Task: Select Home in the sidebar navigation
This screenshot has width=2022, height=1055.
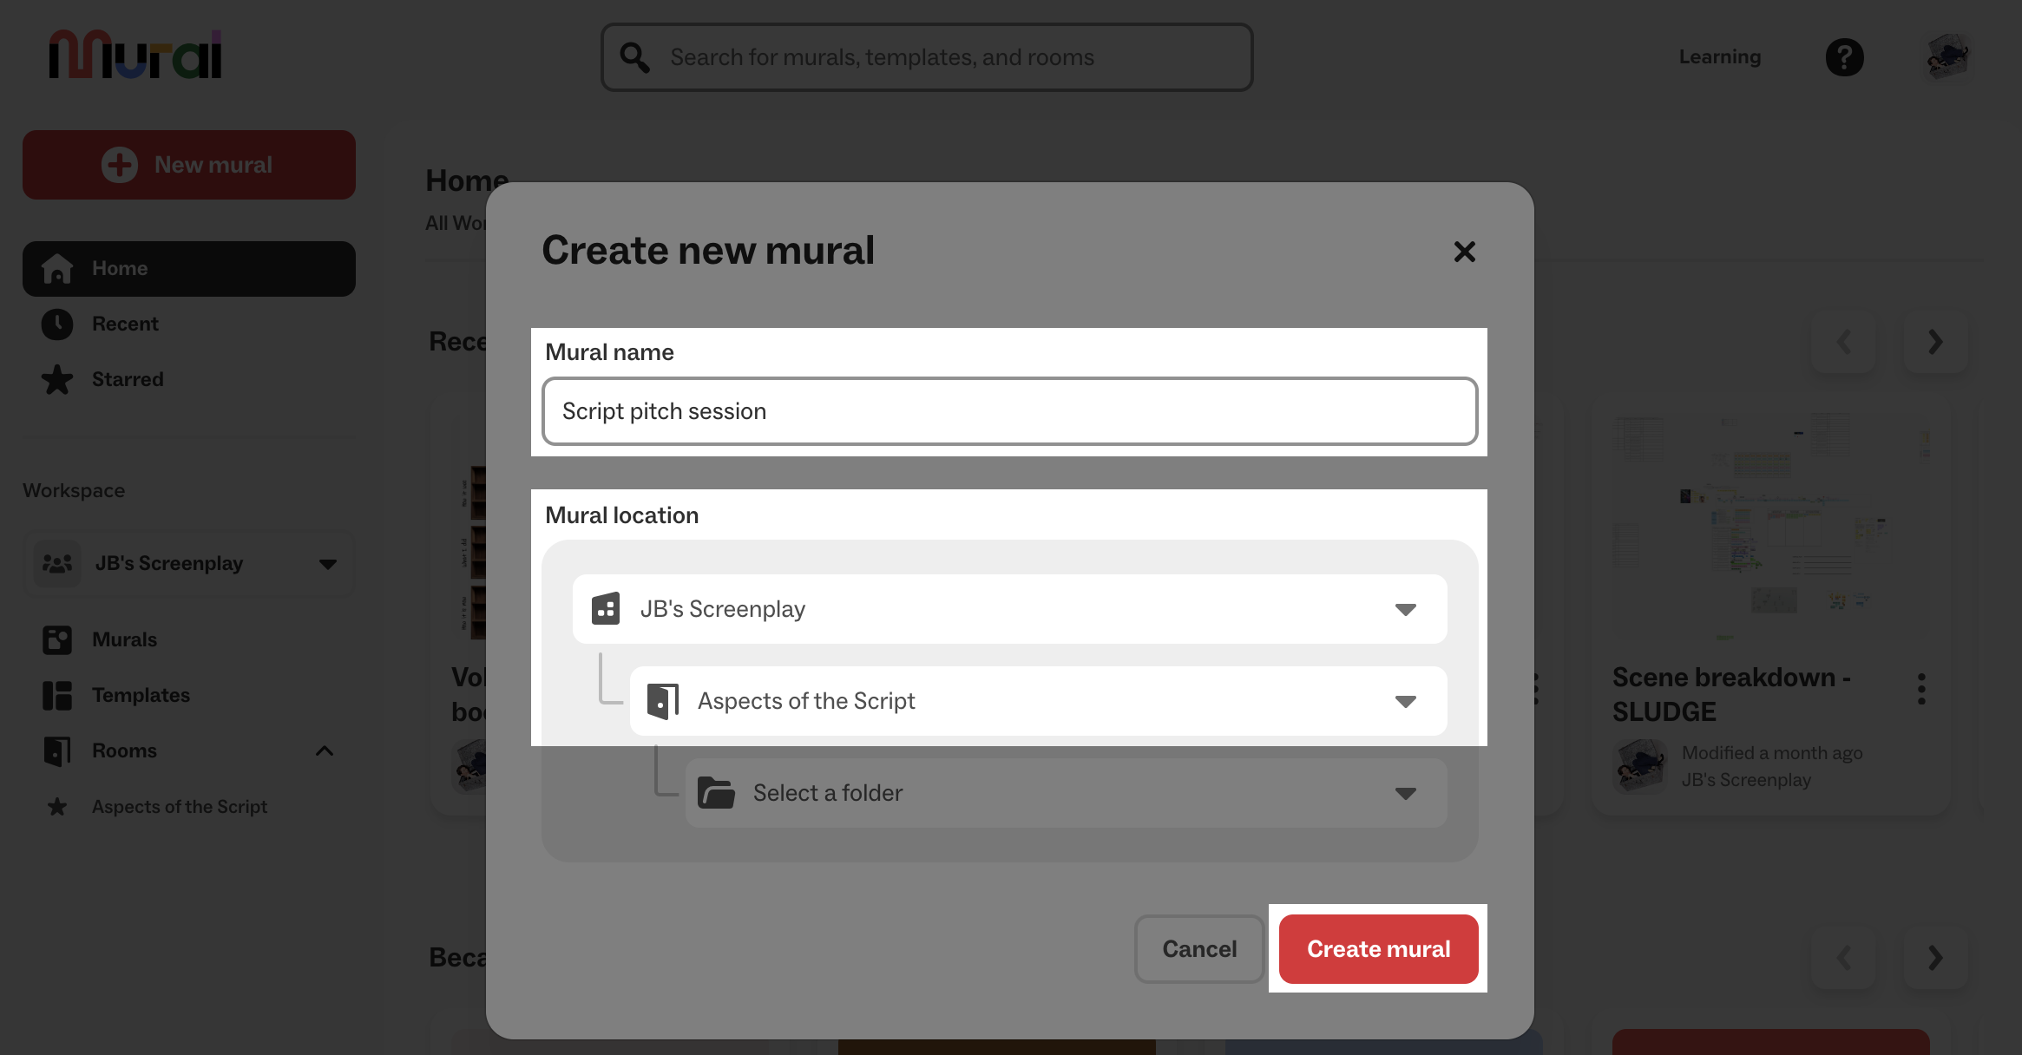Action: [120, 268]
